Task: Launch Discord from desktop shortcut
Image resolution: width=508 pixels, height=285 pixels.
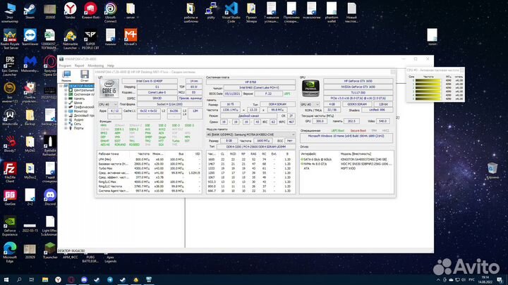Action: coord(50,197)
